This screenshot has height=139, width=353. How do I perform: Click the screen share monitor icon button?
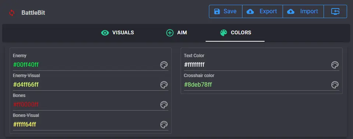(x=335, y=11)
